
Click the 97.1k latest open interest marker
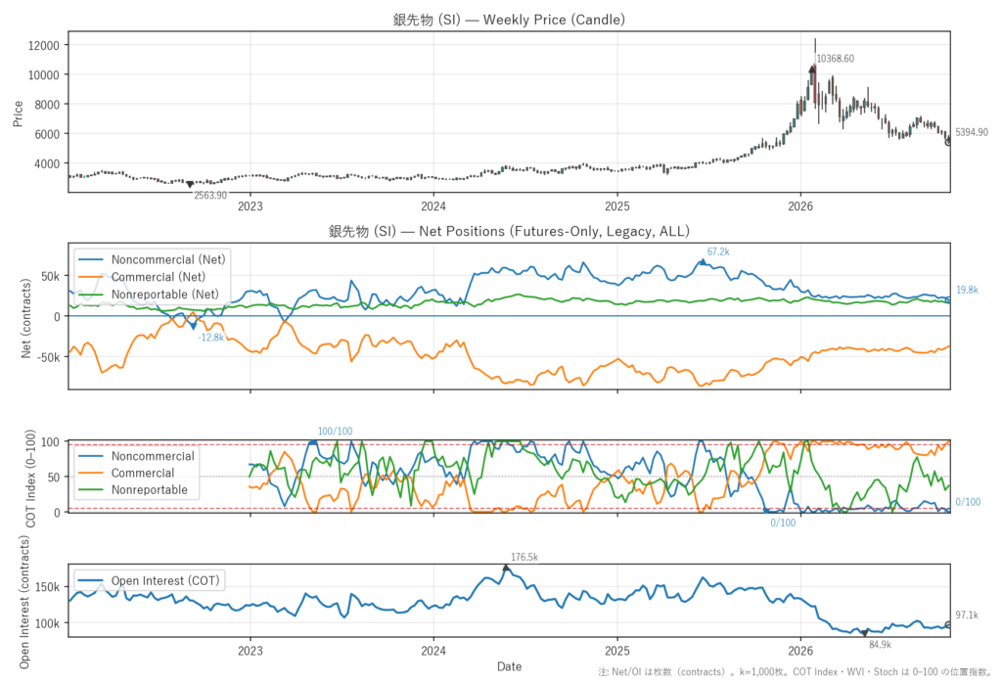point(949,625)
